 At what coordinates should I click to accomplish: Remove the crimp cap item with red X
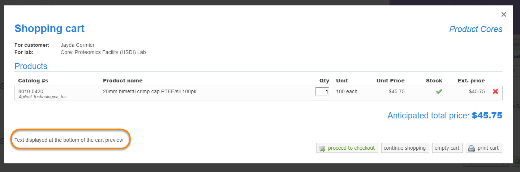click(495, 92)
